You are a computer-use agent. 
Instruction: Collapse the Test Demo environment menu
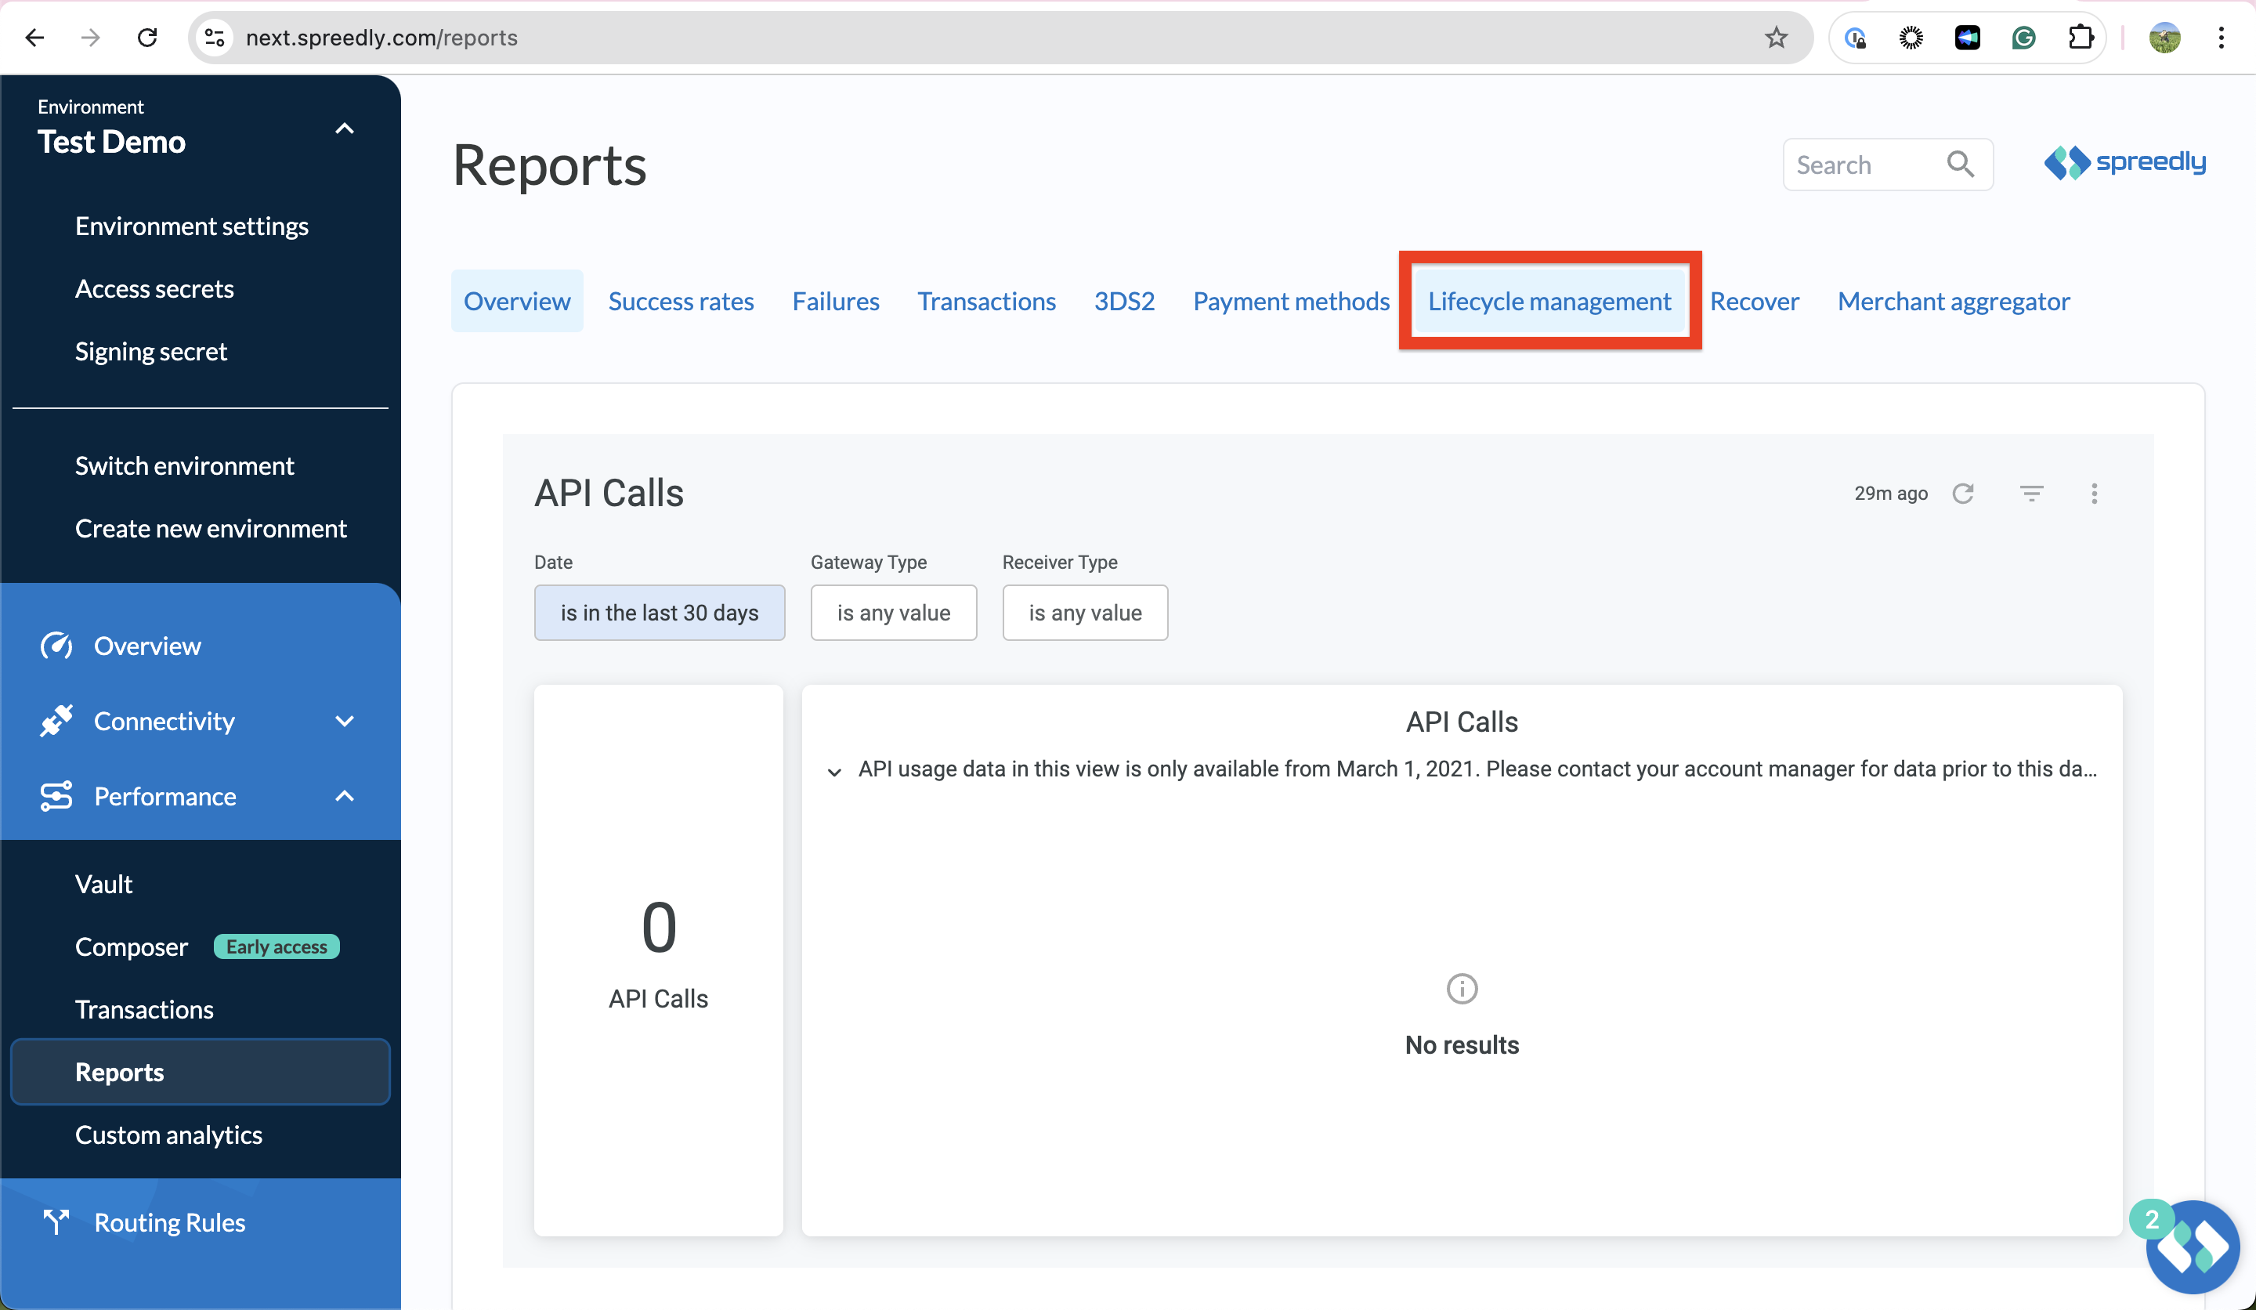click(x=345, y=128)
